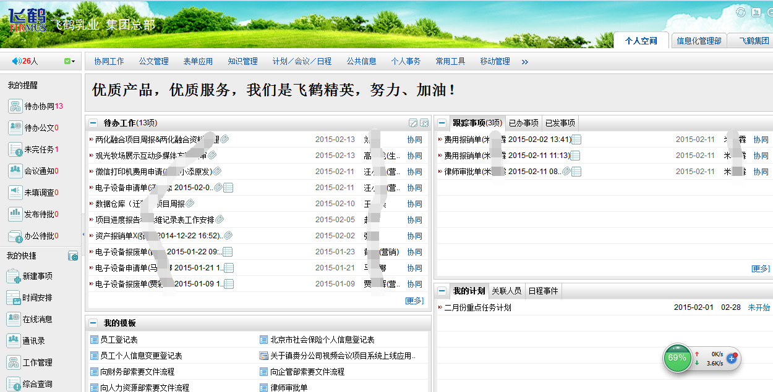Click the 未填调查 megaphone icon

point(15,193)
